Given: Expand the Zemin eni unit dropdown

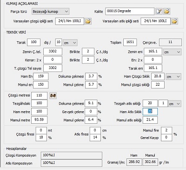Looking at the screenshot, I should click(172, 52).
